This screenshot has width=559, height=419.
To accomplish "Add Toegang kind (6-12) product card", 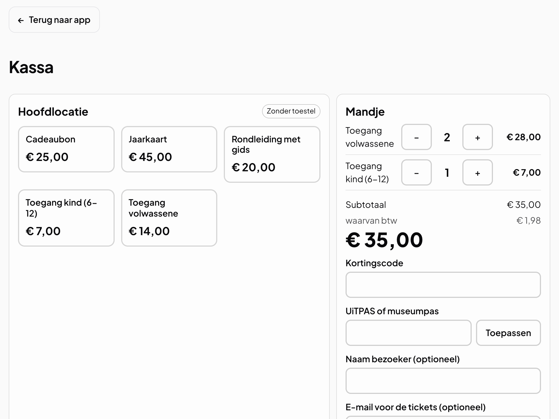I will (66, 218).
